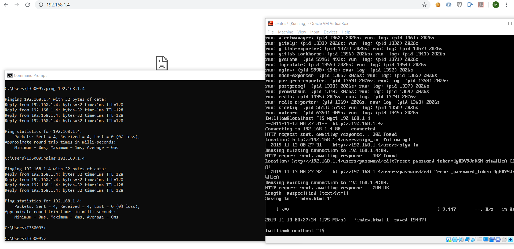Screen dimensions: 514x249
Task: Click the shared folders indicator in VirtualBox
Action: point(479,240)
